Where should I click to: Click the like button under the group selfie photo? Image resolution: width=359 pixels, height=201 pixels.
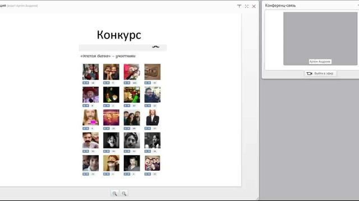click(x=148, y=174)
